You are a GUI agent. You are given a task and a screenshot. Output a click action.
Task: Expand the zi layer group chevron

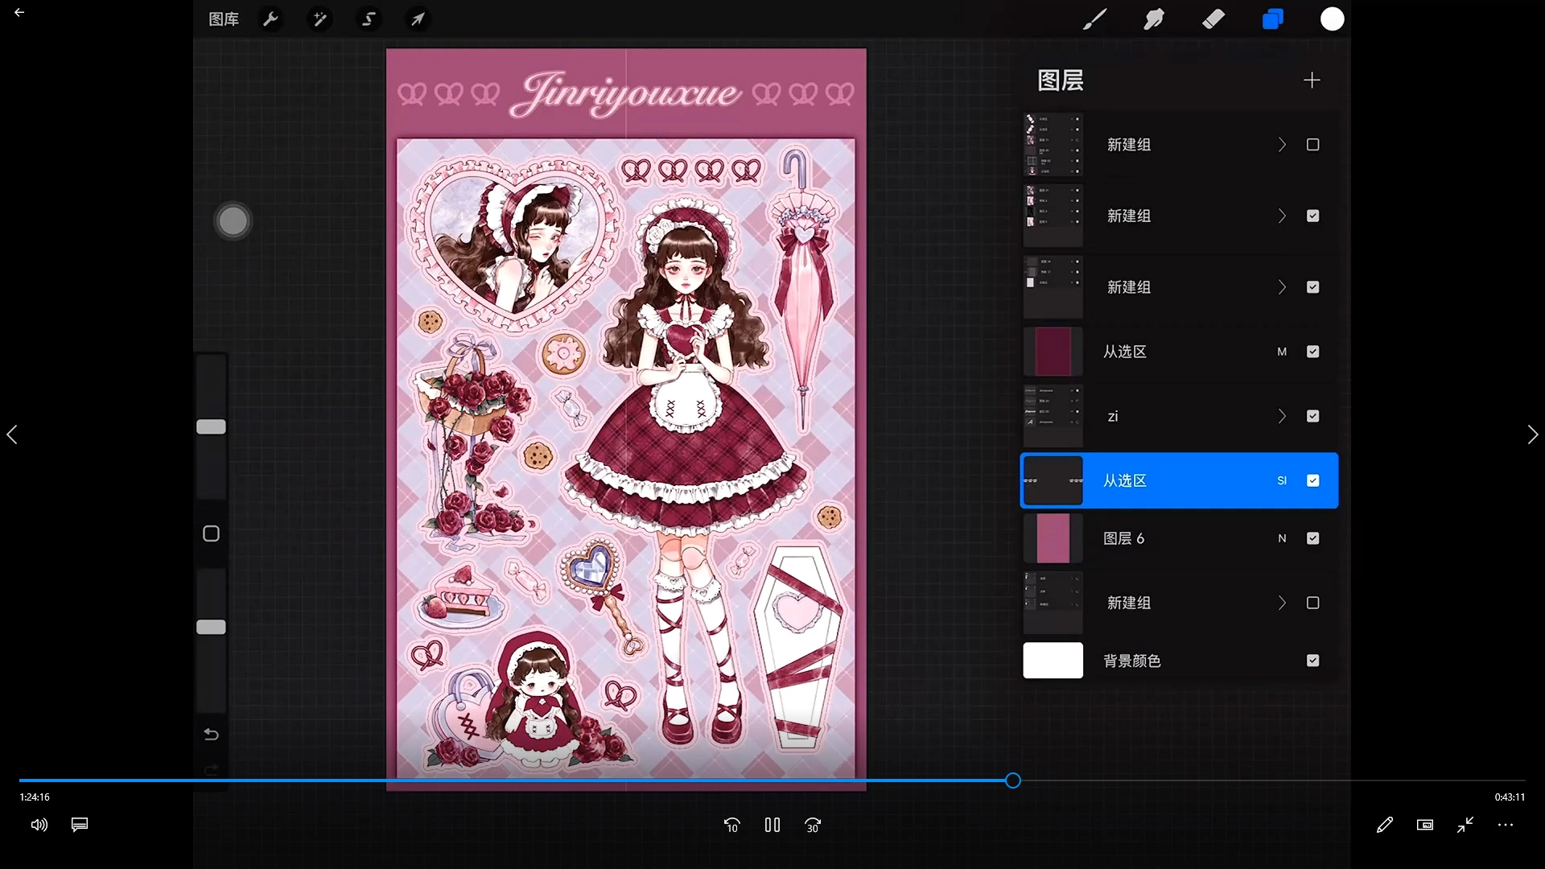pos(1282,416)
